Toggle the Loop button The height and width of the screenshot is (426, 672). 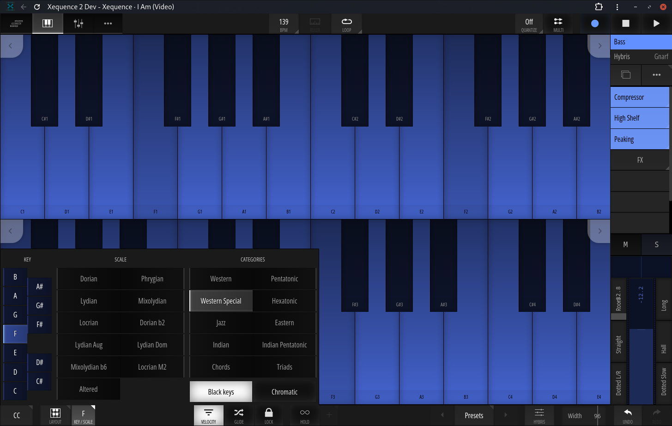point(346,24)
